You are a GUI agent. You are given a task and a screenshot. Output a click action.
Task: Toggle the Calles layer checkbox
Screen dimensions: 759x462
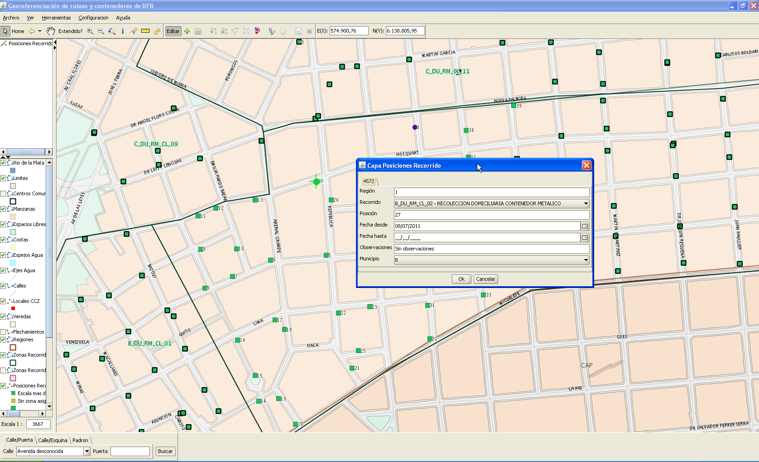tap(3, 286)
